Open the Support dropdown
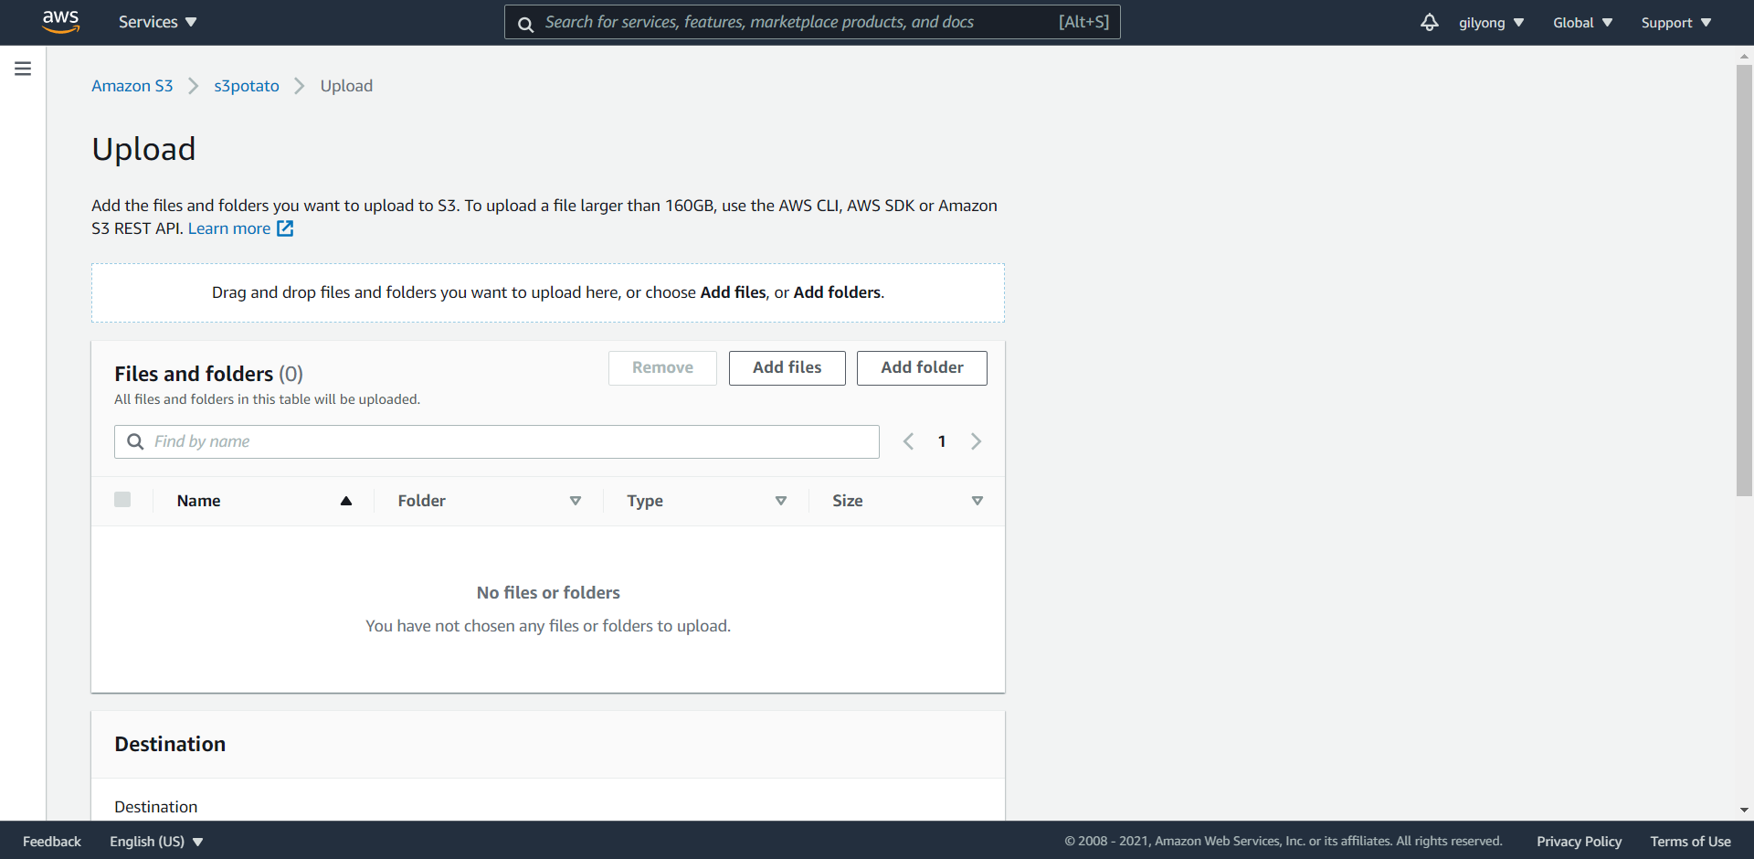The image size is (1754, 859). click(x=1676, y=23)
